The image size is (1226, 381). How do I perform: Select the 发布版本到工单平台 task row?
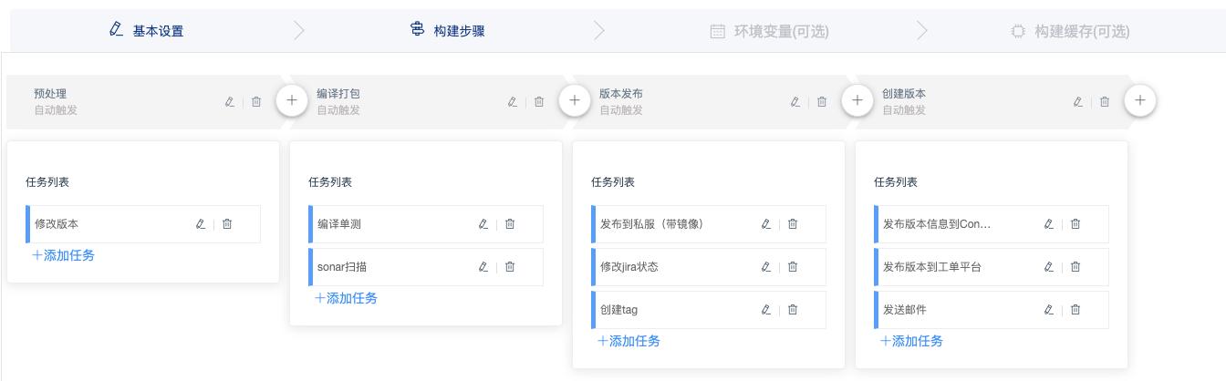[x=992, y=267]
